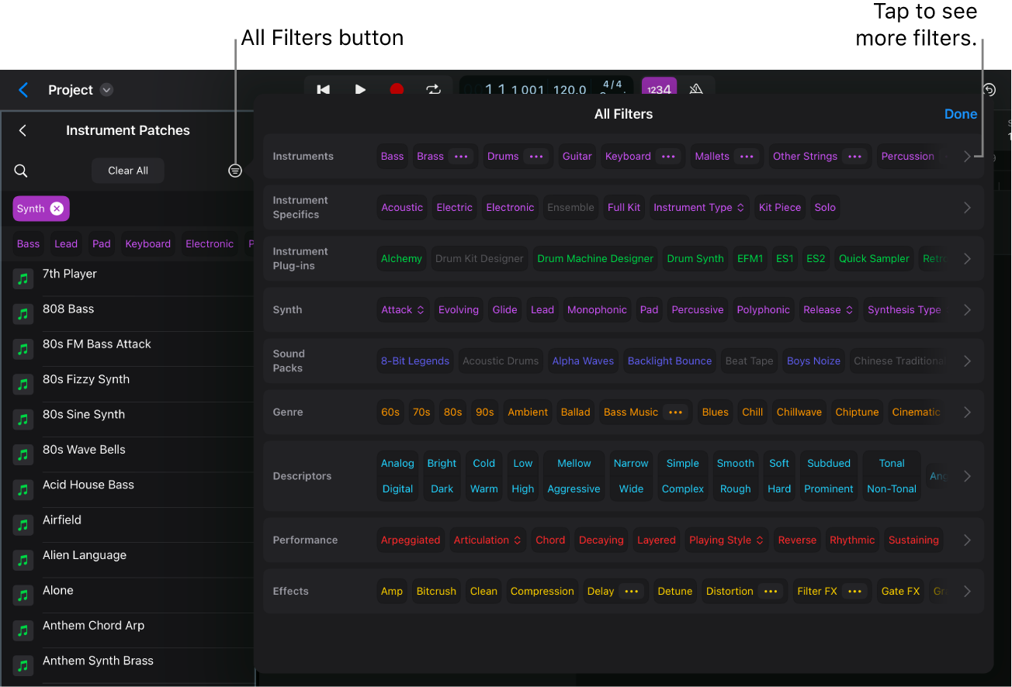
Task: Click the 7th Player patch icon
Action: click(x=23, y=279)
